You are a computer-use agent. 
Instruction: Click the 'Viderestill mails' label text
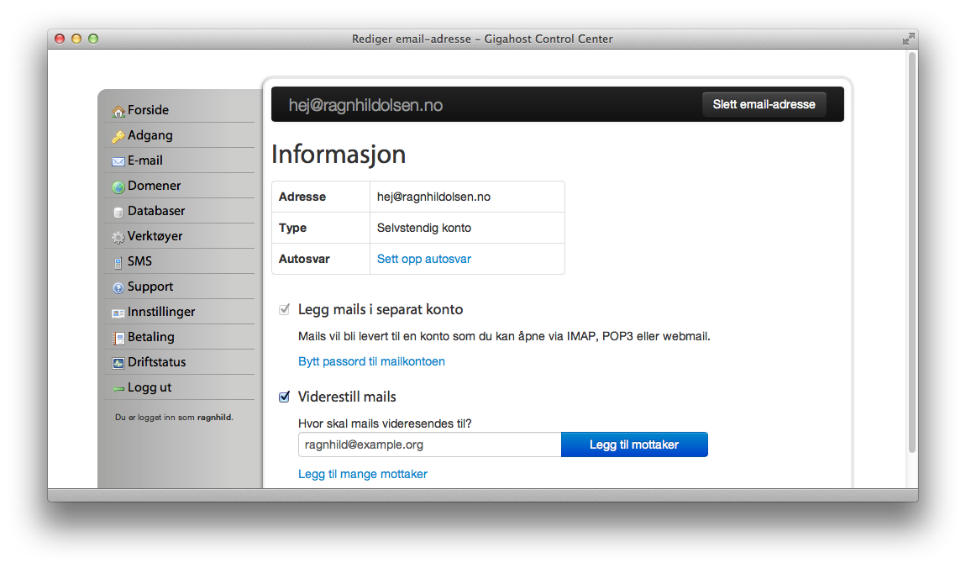347,397
